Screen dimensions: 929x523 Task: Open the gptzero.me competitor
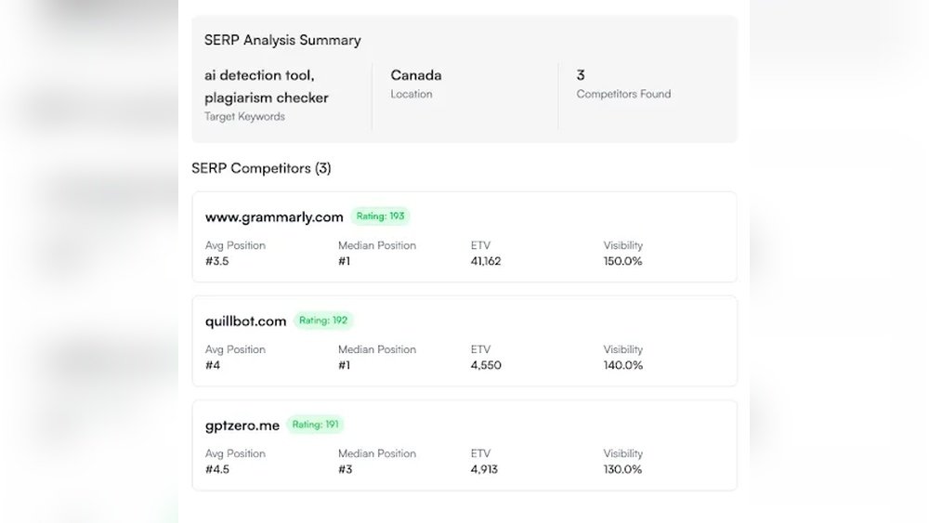[242, 425]
